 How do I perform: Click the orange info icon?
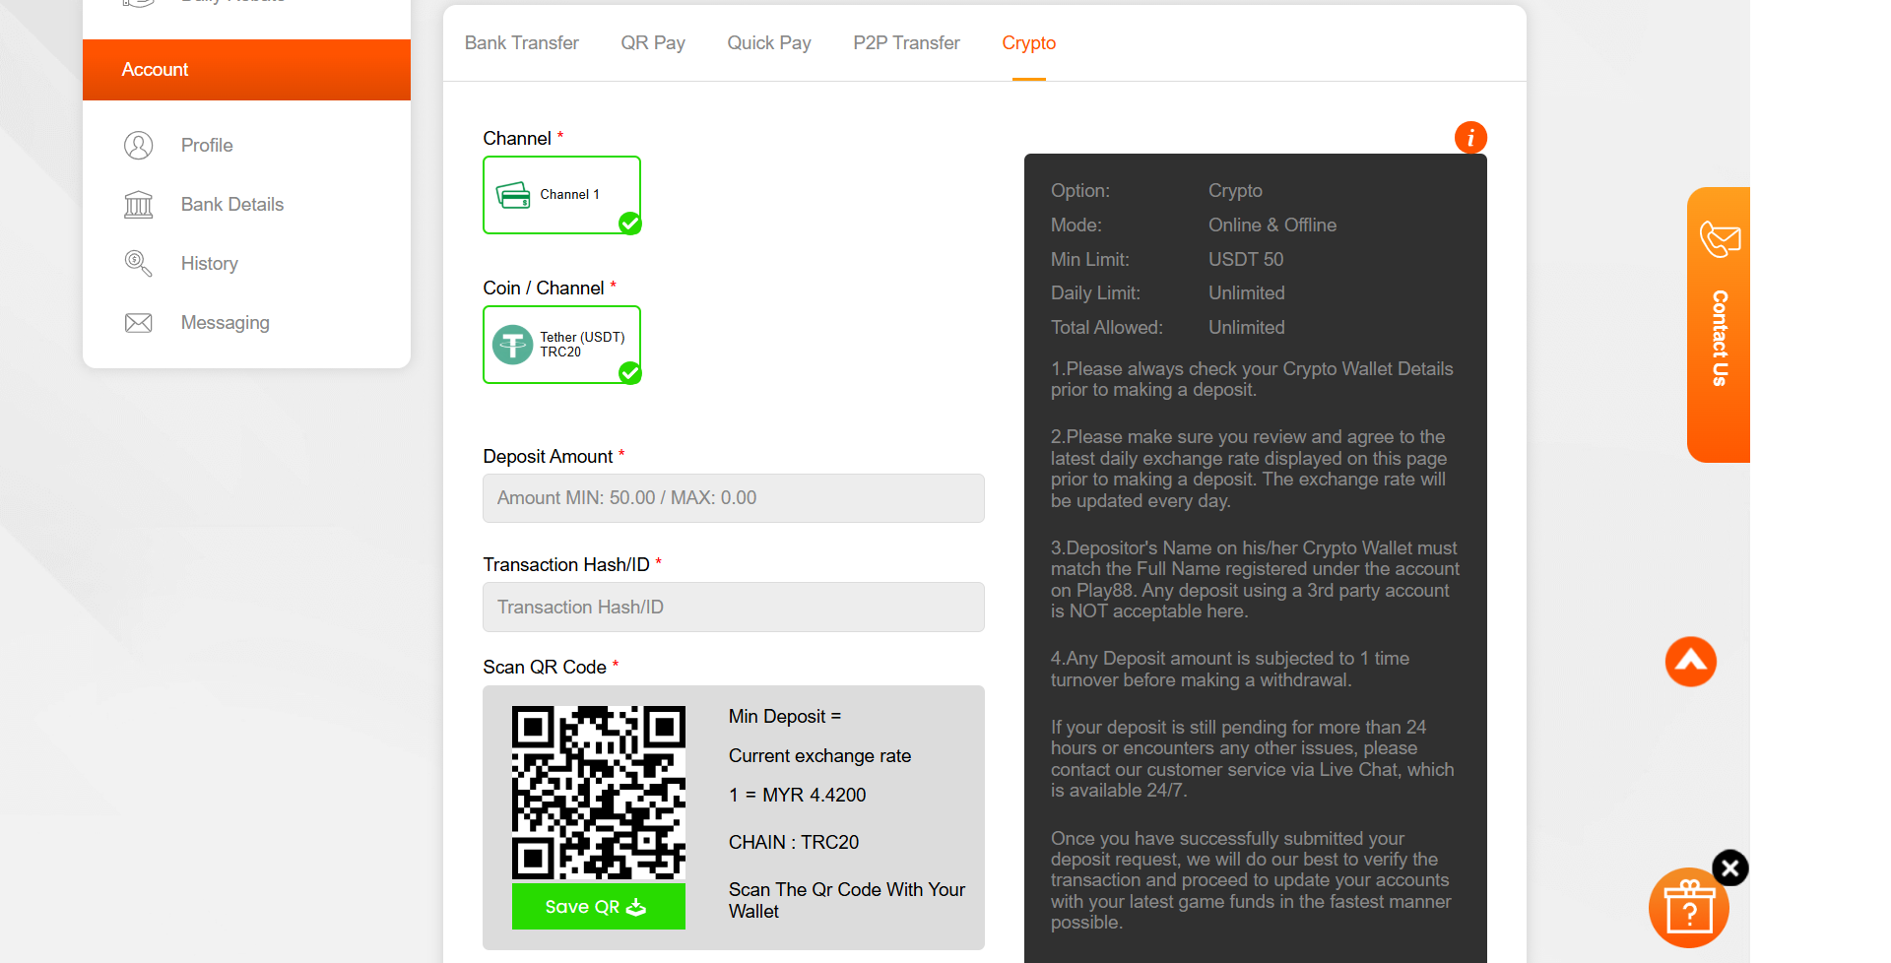point(1470,138)
